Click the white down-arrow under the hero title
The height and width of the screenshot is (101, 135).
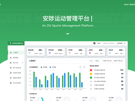tap(67, 34)
